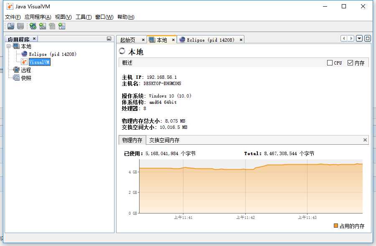Viewport: 376px width, 246px height.
Task: Click the 8,075 MB physical memory value
Action: [175, 121]
